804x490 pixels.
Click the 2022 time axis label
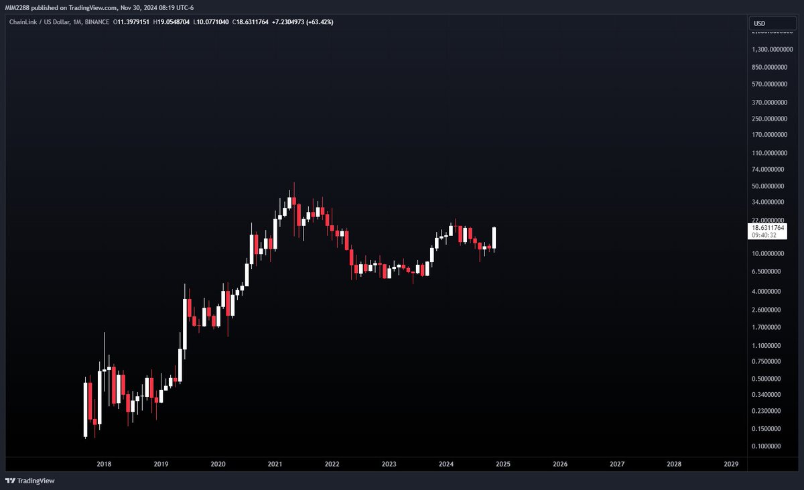[x=332, y=464]
